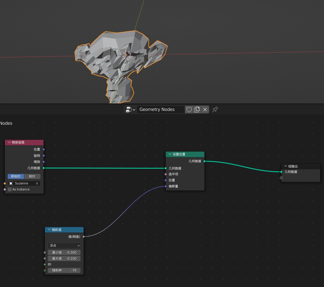The width and height of the screenshot is (324, 287).
Task: Click the 随机种 input socket on 随机值
Action: [45, 270]
